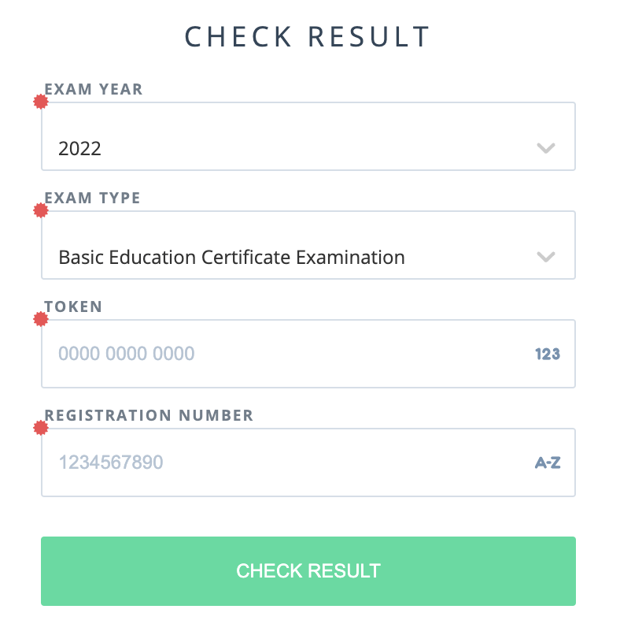
Task: Submit with the green Check Result button
Action: [308, 571]
